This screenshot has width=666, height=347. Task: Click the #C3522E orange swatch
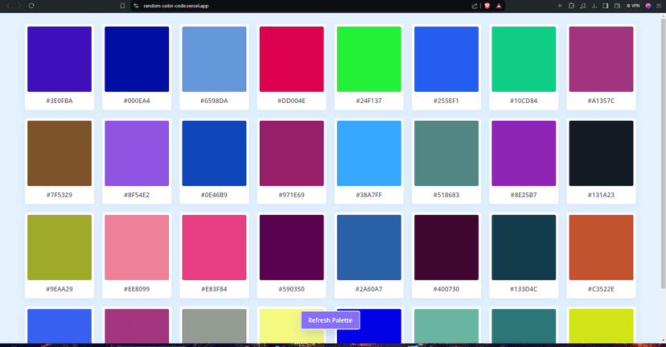coord(600,247)
